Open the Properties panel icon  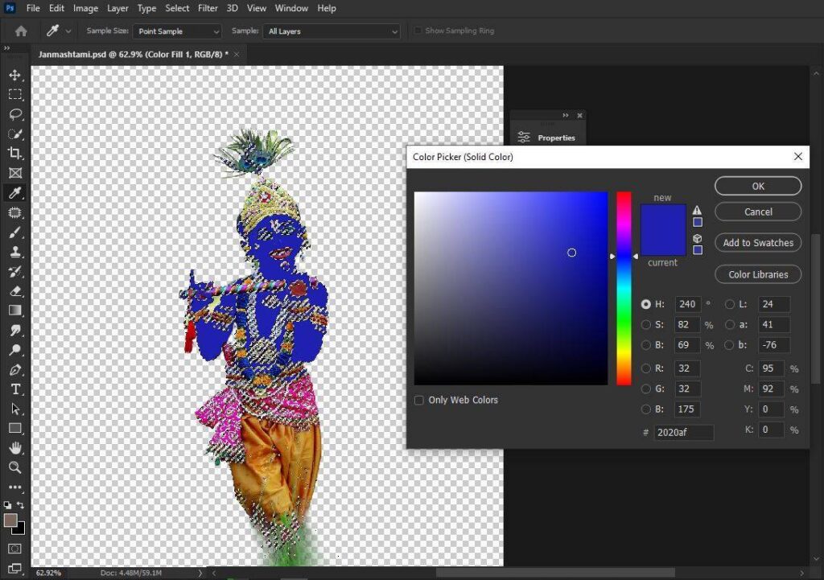tap(523, 138)
